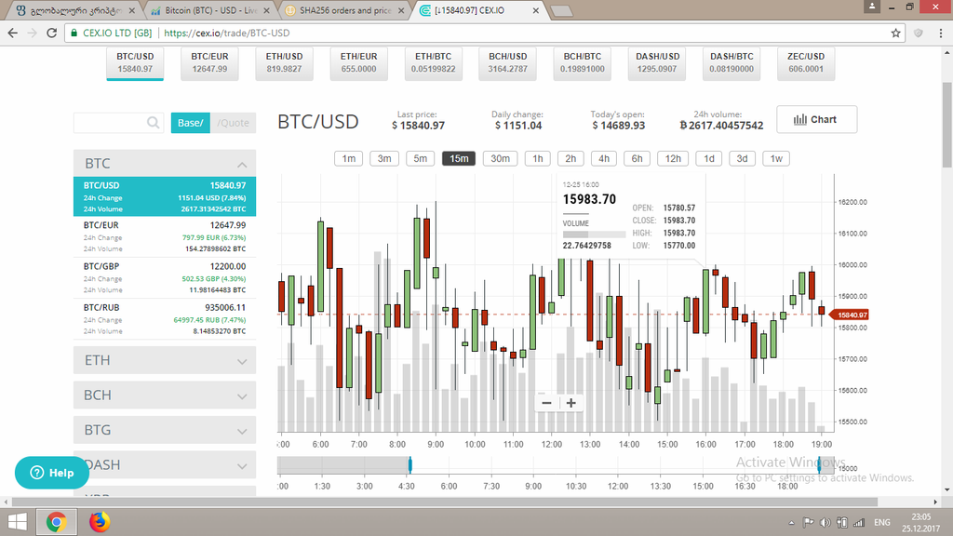
Task: Click the browser back arrow
Action: pos(13,33)
